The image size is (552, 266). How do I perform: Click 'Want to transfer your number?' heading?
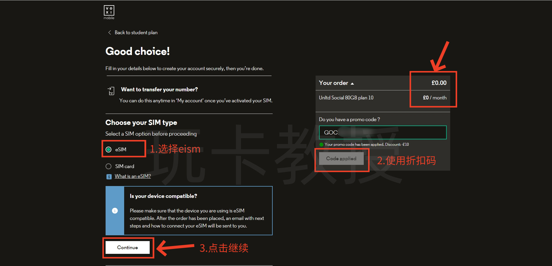click(159, 90)
